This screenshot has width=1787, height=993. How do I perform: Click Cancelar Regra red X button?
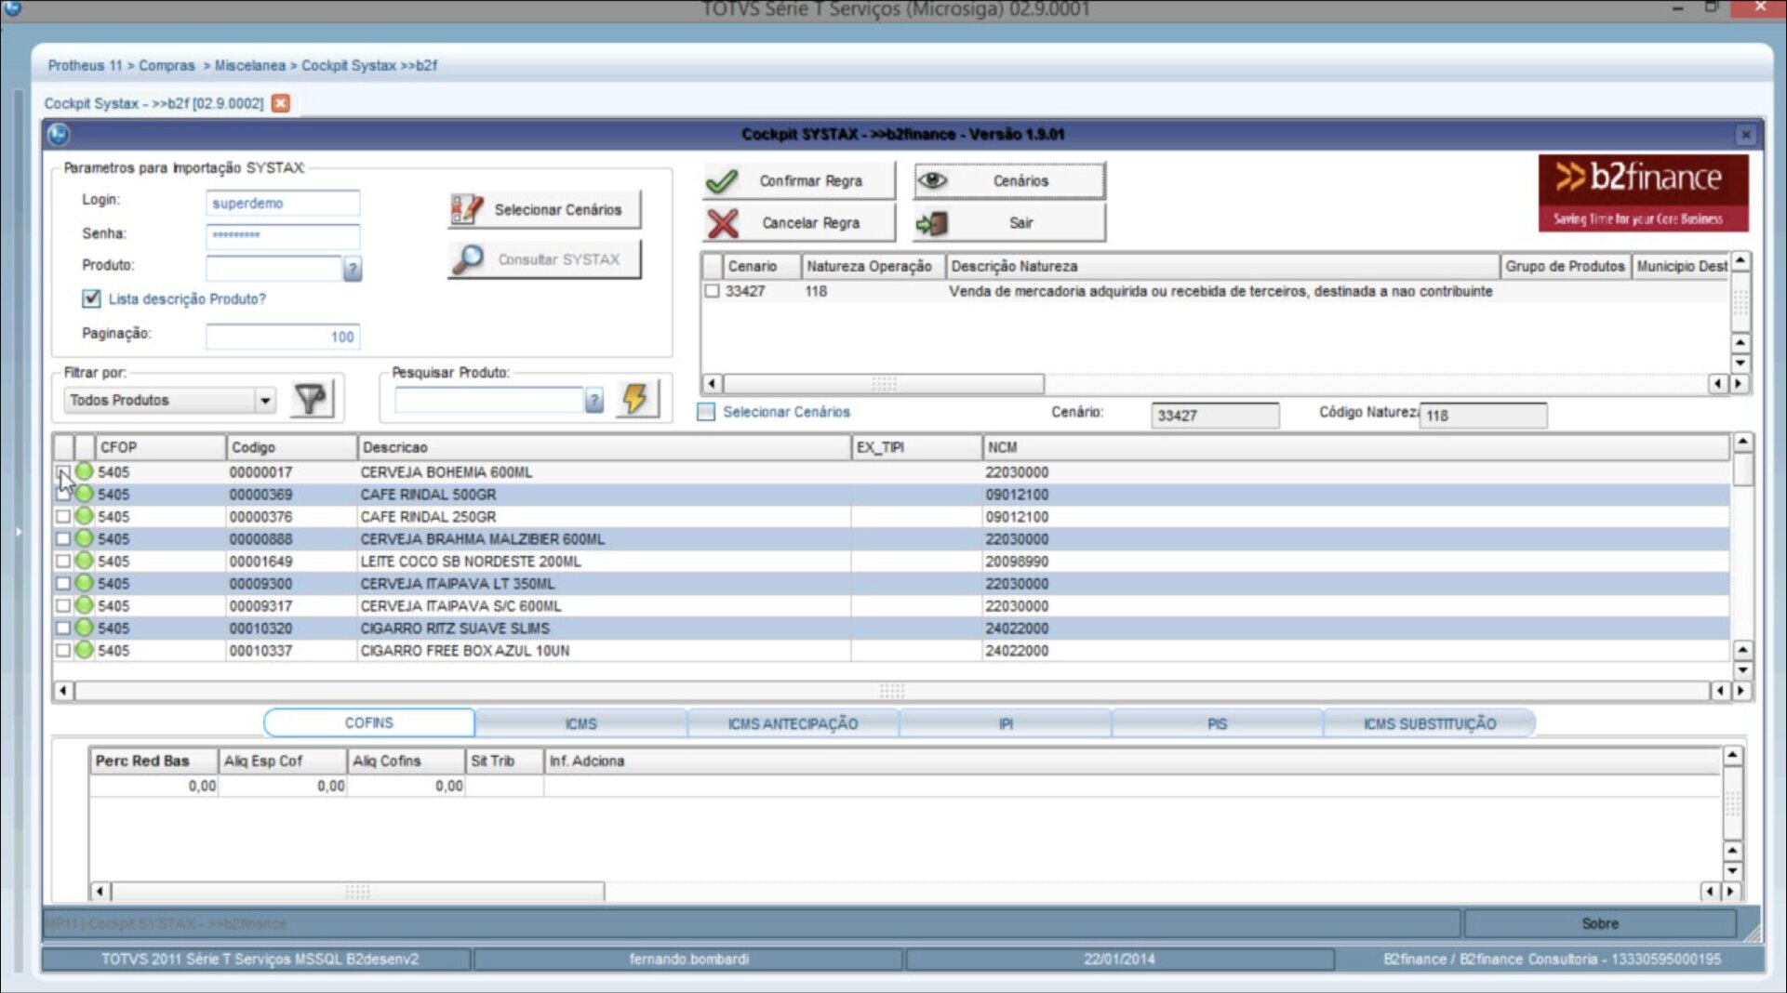coord(798,223)
